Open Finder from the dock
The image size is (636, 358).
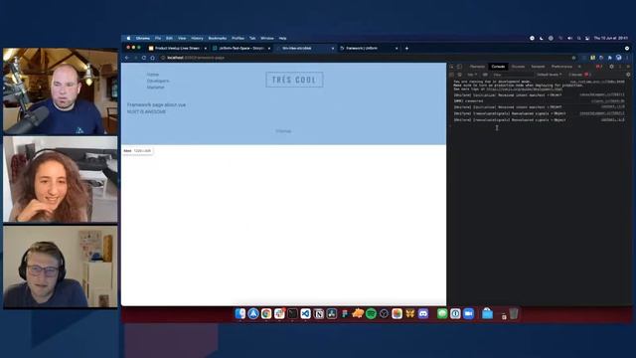point(240,313)
